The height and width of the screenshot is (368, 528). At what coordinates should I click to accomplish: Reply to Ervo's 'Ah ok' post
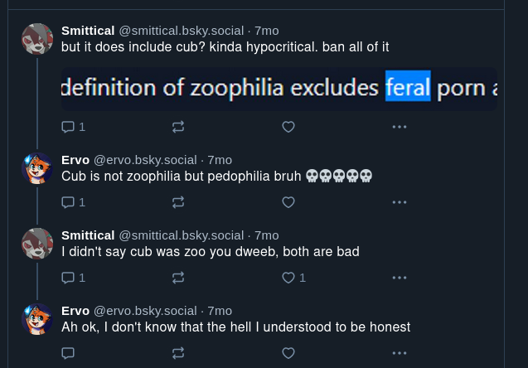(69, 353)
